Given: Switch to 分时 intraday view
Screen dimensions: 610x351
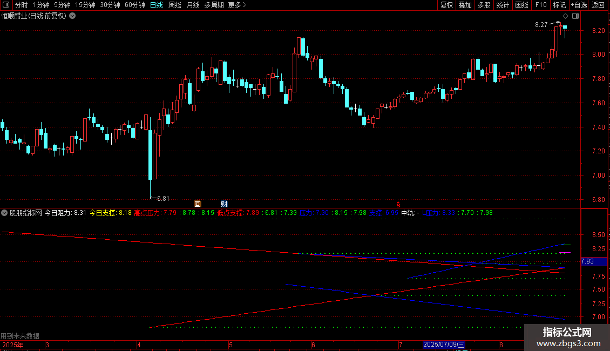Looking at the screenshot, I should point(22,5).
